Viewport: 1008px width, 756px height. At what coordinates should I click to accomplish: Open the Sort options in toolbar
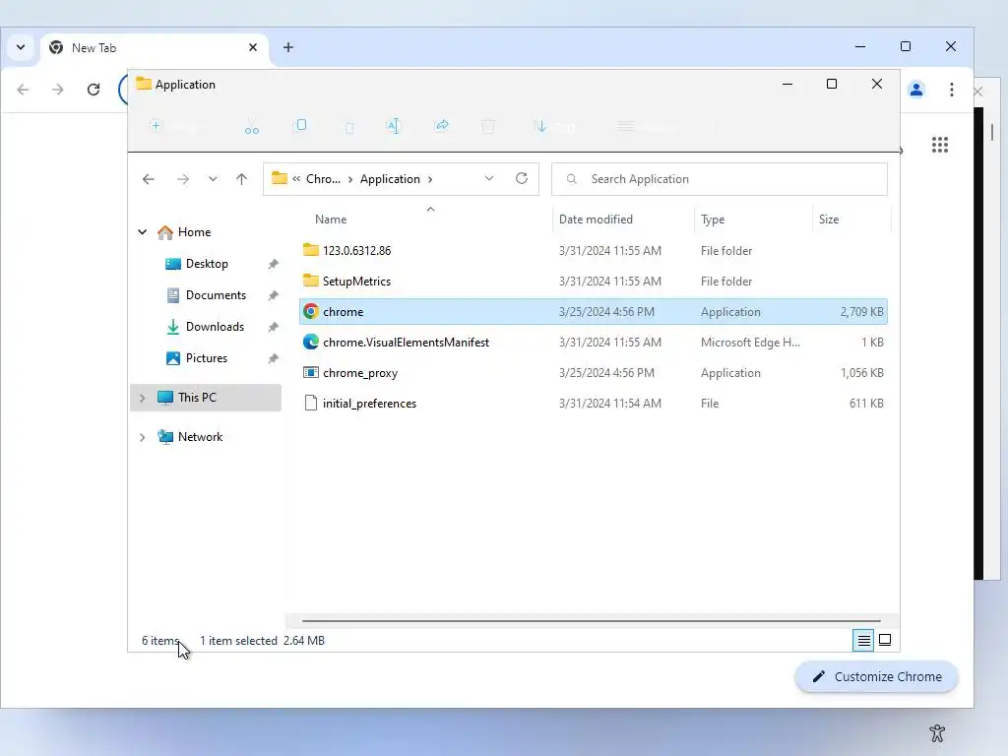pyautogui.click(x=554, y=127)
